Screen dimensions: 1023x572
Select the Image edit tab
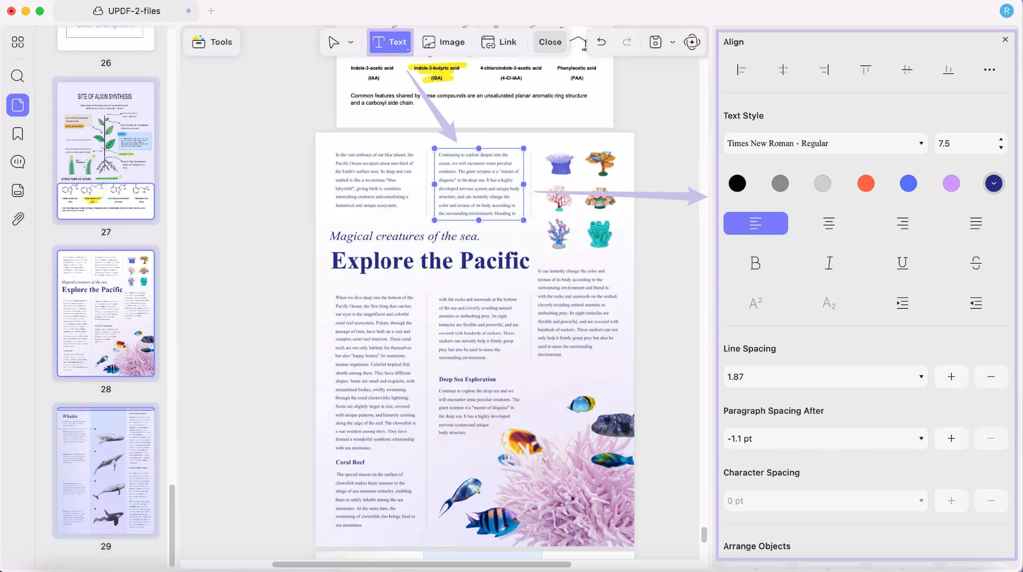coord(443,42)
